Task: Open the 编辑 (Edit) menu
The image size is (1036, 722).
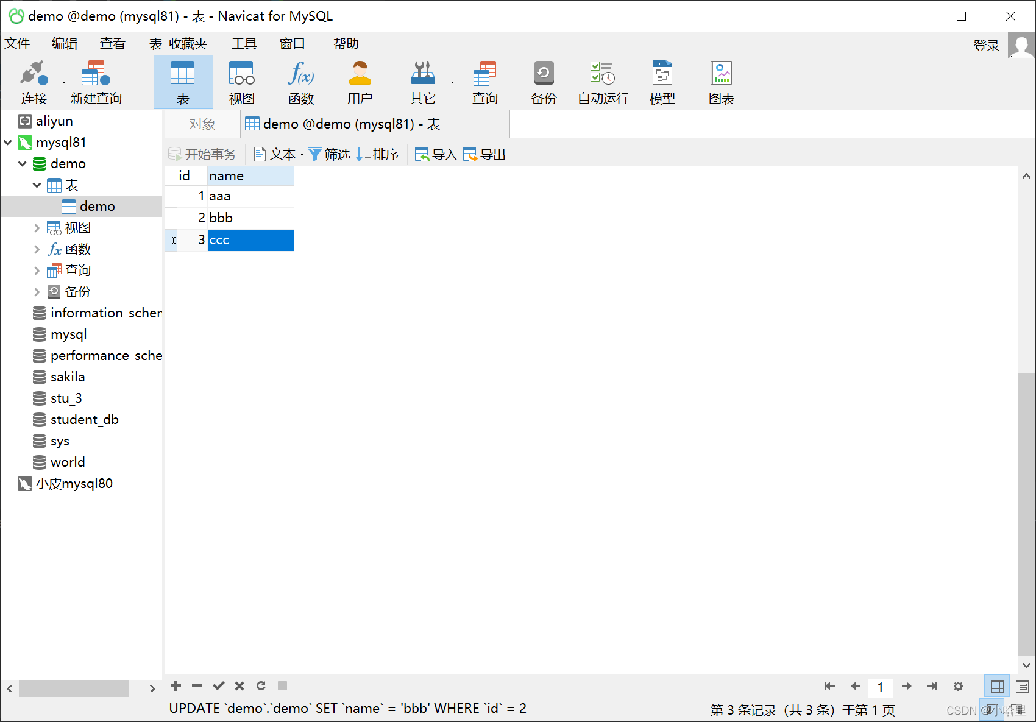Action: tap(65, 44)
